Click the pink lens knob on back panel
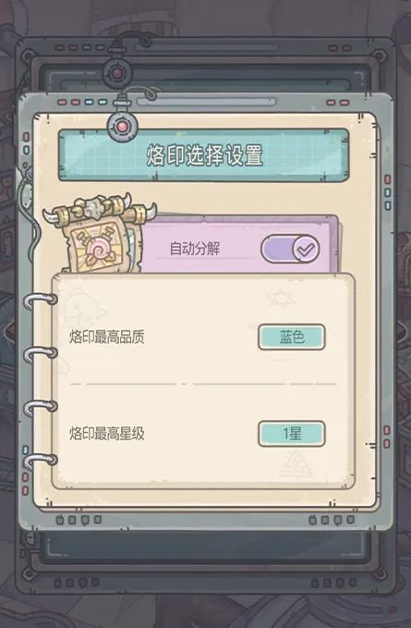Screen dimensions: 411x628 [x=116, y=73]
